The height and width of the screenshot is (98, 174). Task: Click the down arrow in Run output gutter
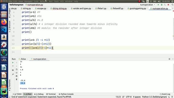(17, 66)
